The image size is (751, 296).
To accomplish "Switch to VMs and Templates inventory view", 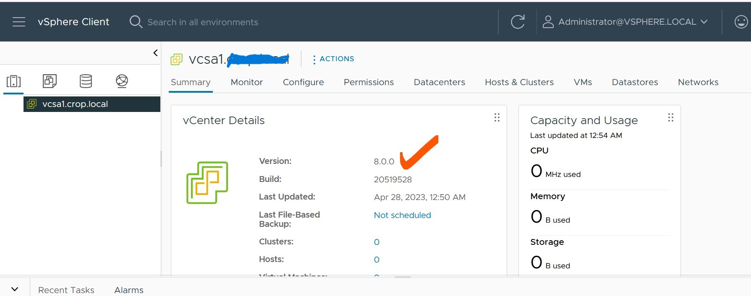I will [x=50, y=81].
